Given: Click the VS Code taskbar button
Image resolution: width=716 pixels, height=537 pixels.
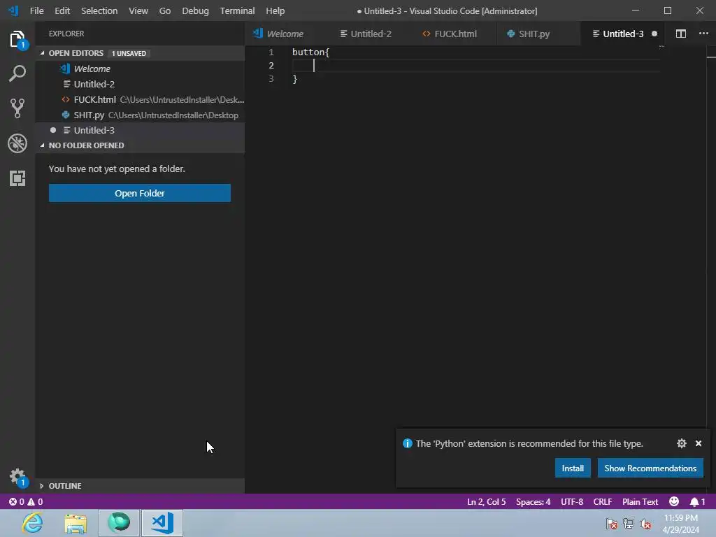Looking at the screenshot, I should pos(162,523).
